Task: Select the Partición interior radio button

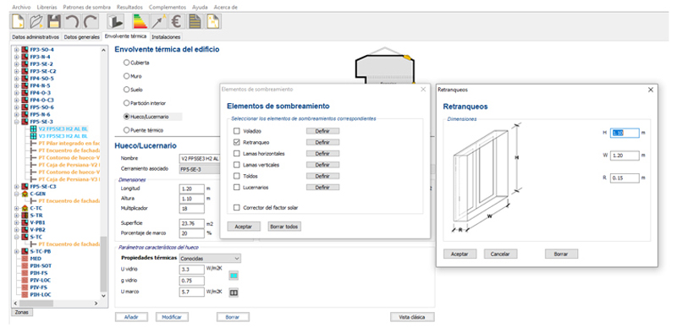Action: 126,103
